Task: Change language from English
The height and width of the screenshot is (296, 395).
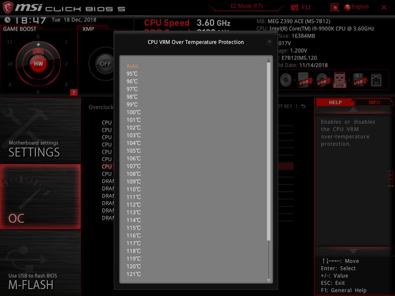Action: click(x=357, y=7)
